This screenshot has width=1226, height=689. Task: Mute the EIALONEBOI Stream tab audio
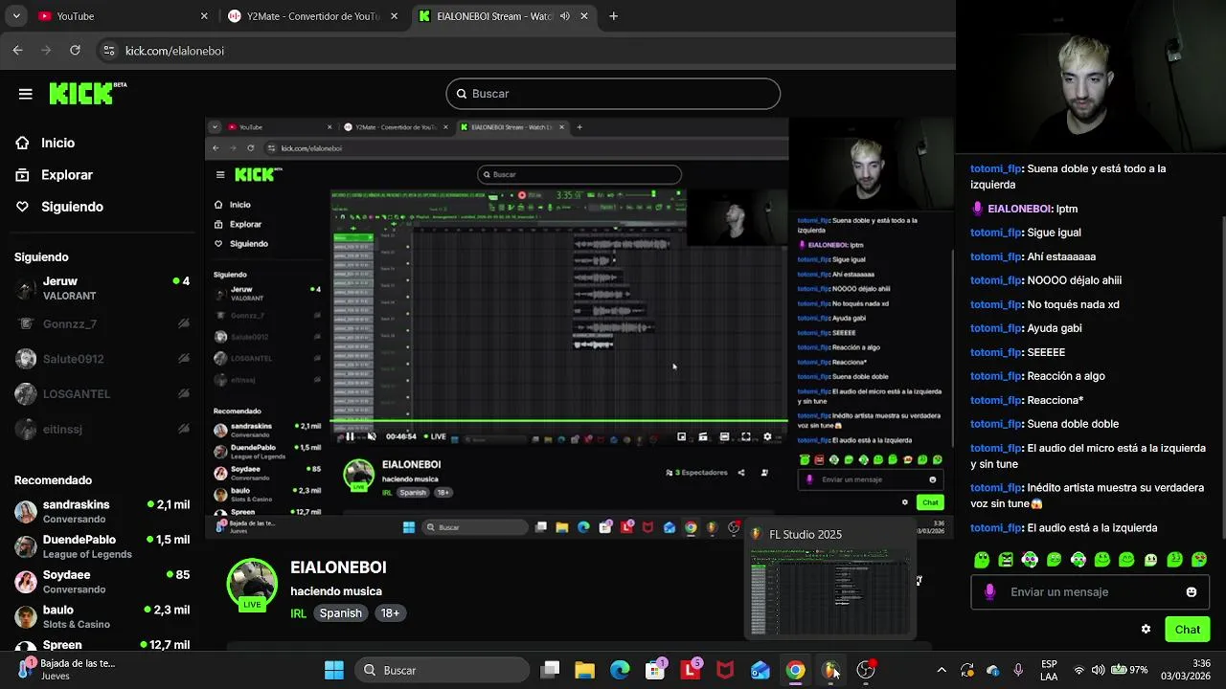coord(564,16)
